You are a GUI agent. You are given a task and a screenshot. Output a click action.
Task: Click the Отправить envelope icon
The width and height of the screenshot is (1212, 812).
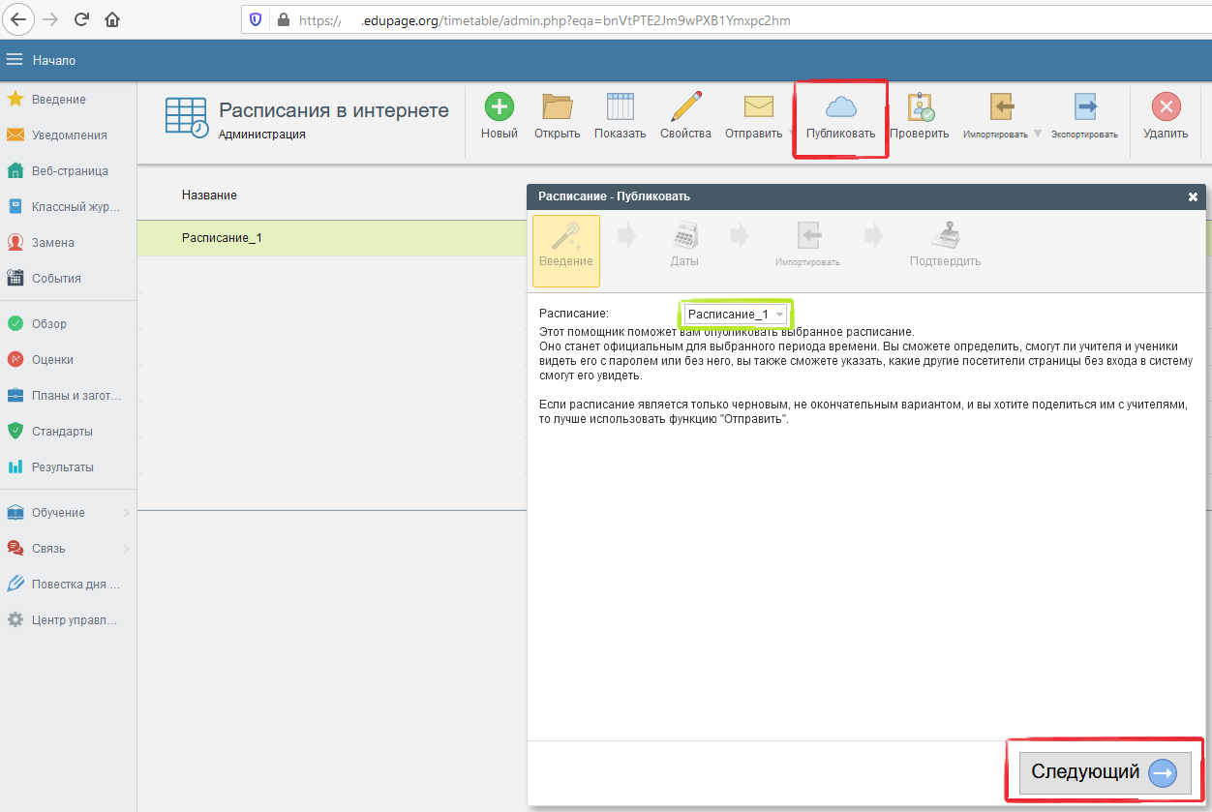click(x=757, y=107)
